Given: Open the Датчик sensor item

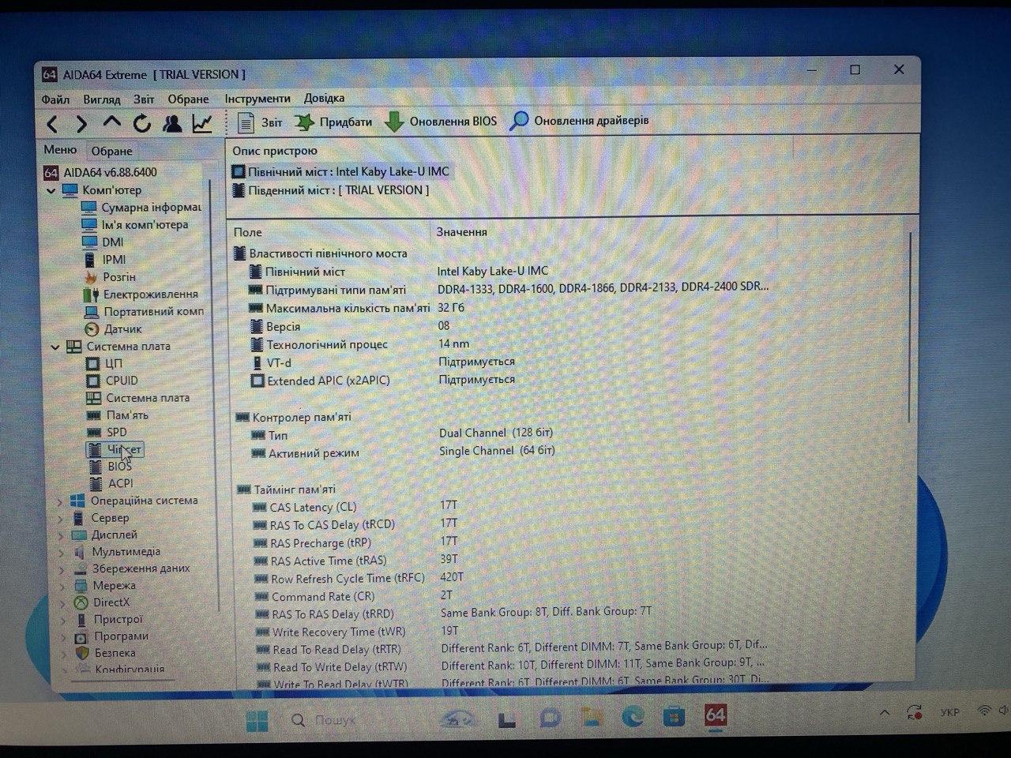Looking at the screenshot, I should tap(113, 329).
